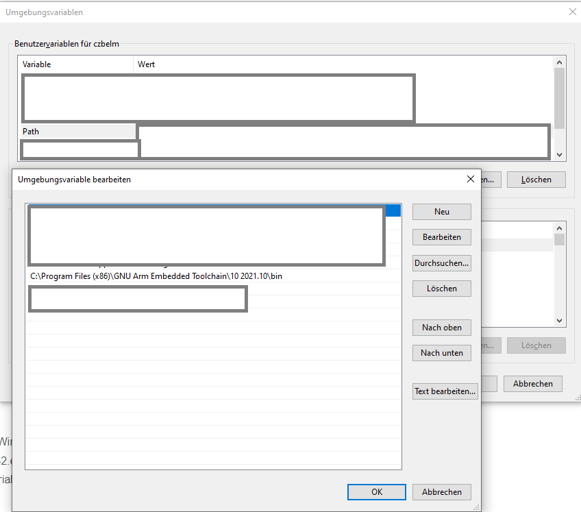Click Löschen for user variables
The width and height of the screenshot is (581, 512).
click(x=536, y=179)
